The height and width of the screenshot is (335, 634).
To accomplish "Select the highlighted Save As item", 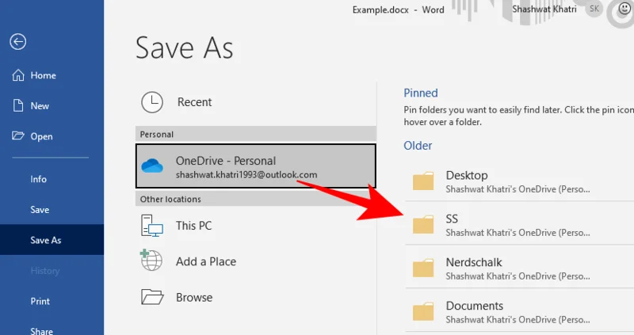I will pyautogui.click(x=52, y=240).
